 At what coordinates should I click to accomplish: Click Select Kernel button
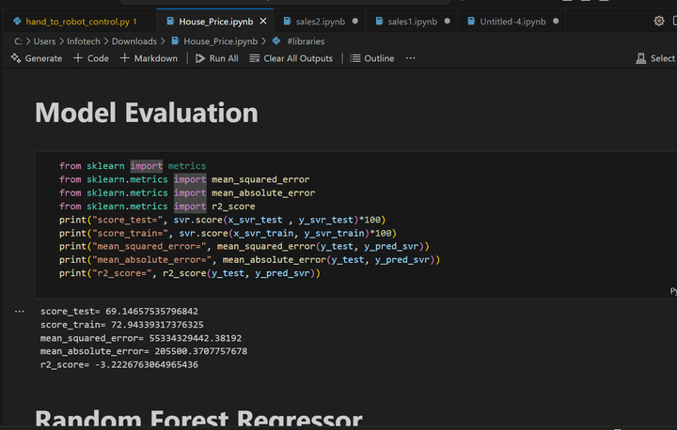pyautogui.click(x=656, y=58)
